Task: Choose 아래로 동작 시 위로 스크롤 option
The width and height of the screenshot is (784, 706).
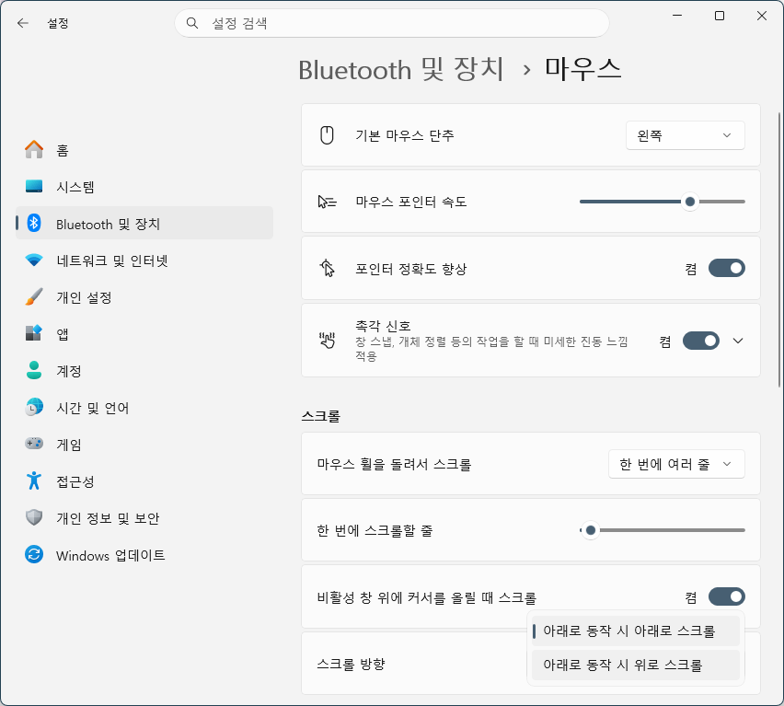Action: click(636, 665)
